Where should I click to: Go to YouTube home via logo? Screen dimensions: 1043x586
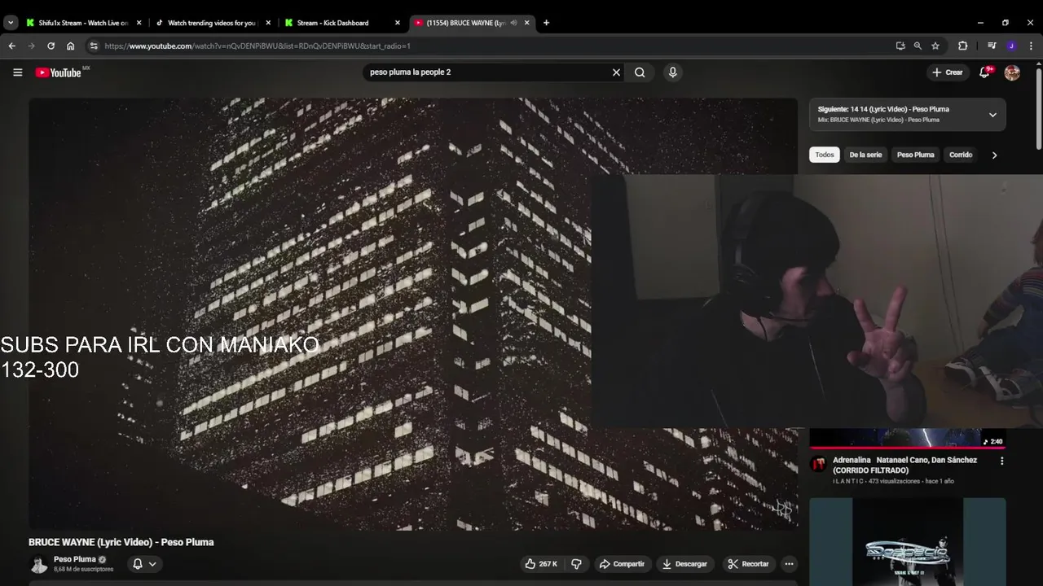point(59,72)
